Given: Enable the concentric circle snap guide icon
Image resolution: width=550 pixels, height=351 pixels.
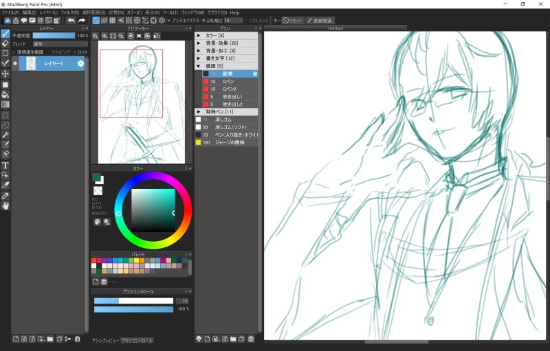Looking at the screenshot, I should 137,21.
